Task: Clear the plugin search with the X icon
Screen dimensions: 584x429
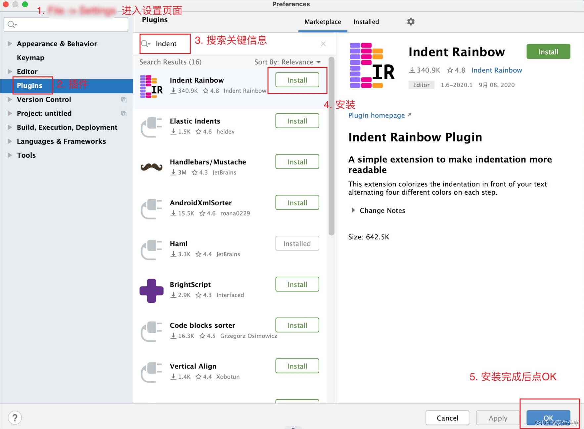Action: pos(323,44)
